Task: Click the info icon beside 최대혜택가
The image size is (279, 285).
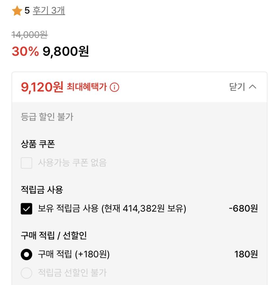Action: click(x=115, y=87)
